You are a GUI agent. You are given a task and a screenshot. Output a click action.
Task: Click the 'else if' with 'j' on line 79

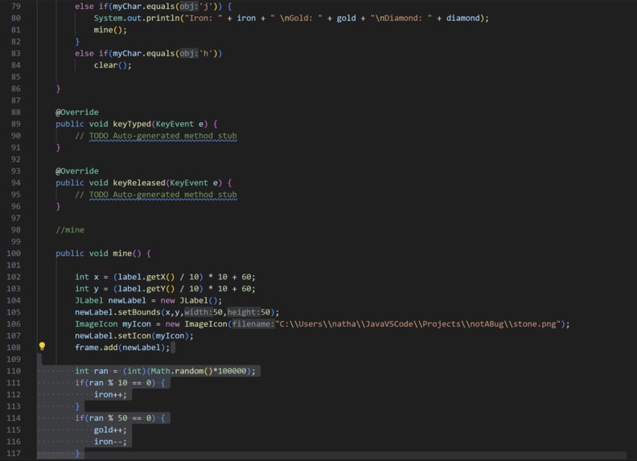pos(153,6)
